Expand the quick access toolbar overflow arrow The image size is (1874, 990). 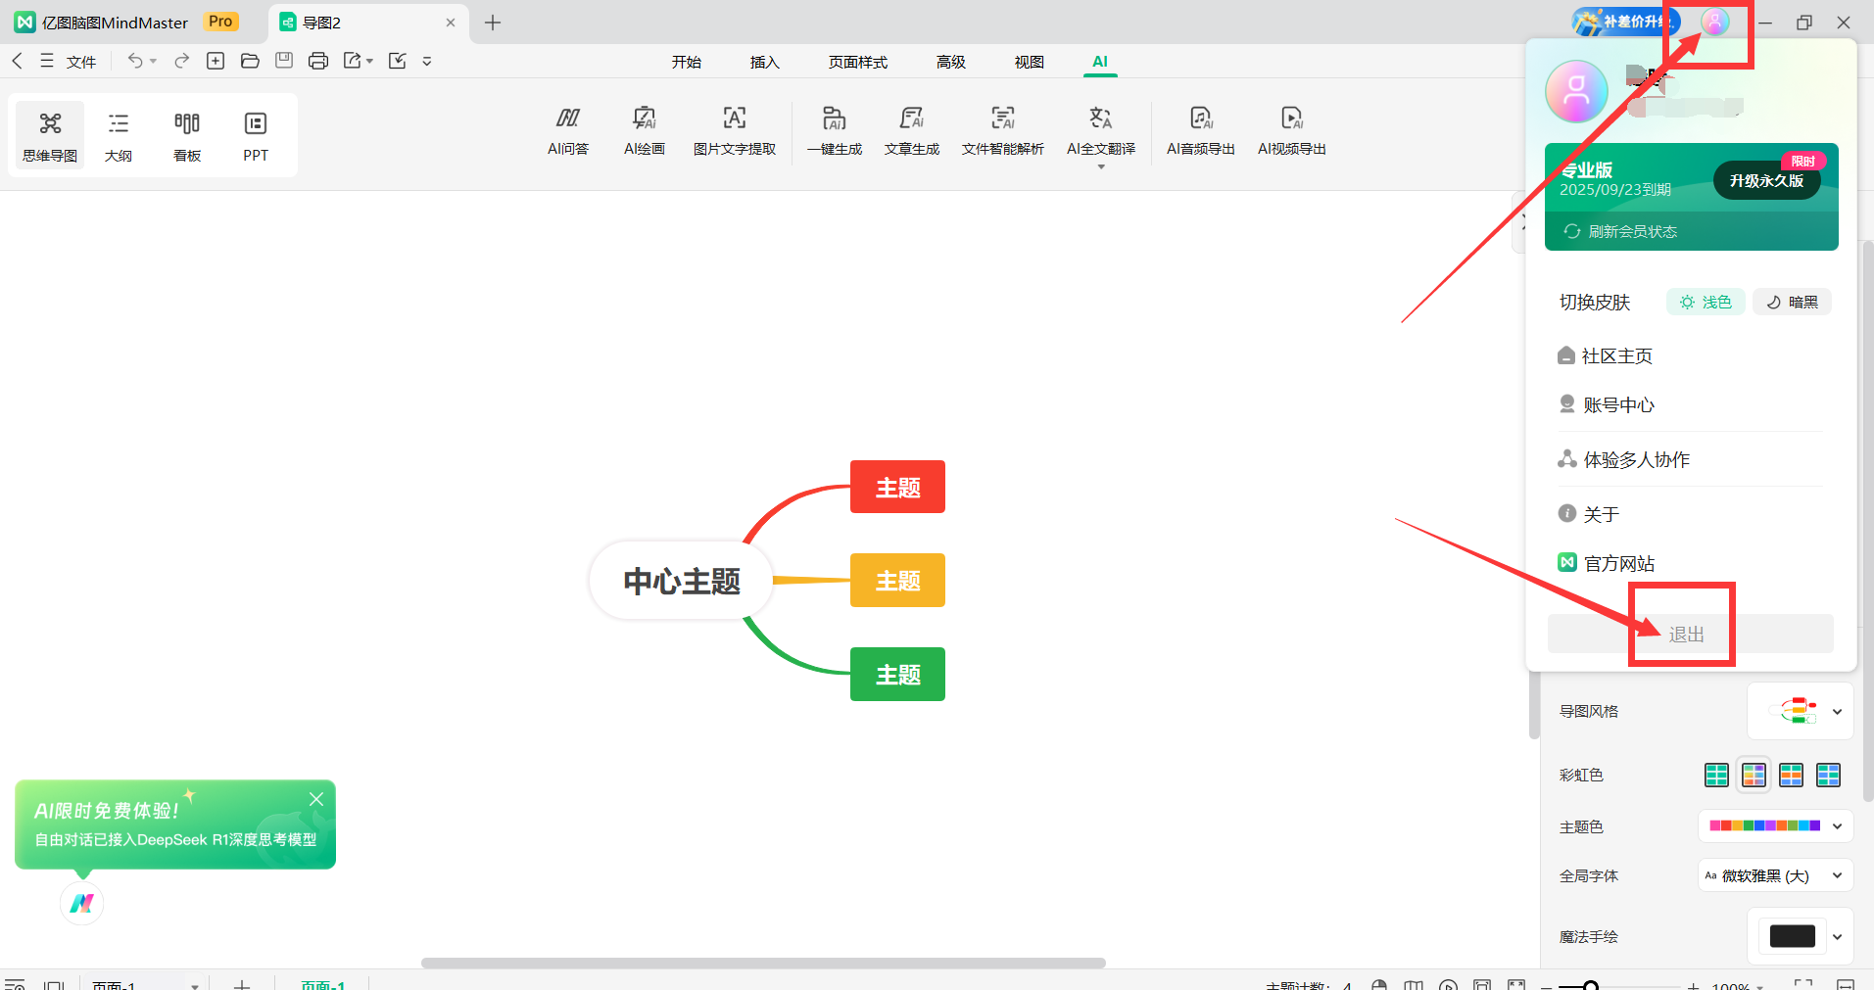point(426,61)
